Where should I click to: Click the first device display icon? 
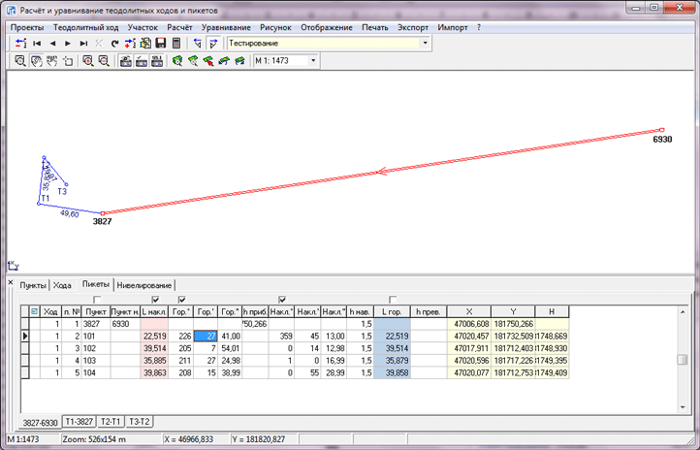tap(126, 61)
